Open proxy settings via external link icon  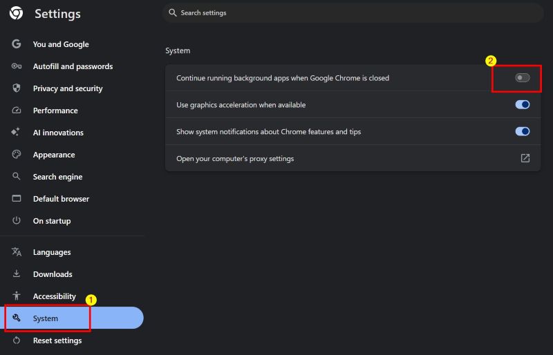coord(525,158)
